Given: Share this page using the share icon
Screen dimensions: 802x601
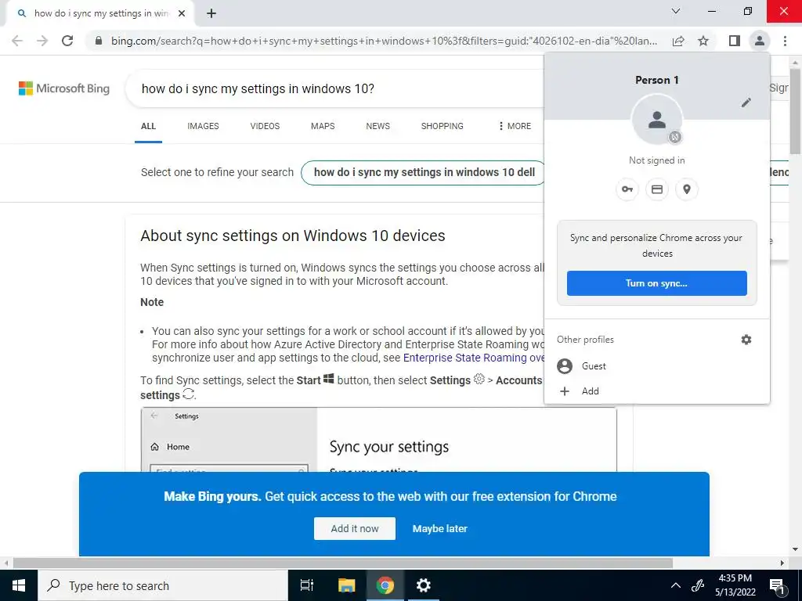Looking at the screenshot, I should pos(678,41).
